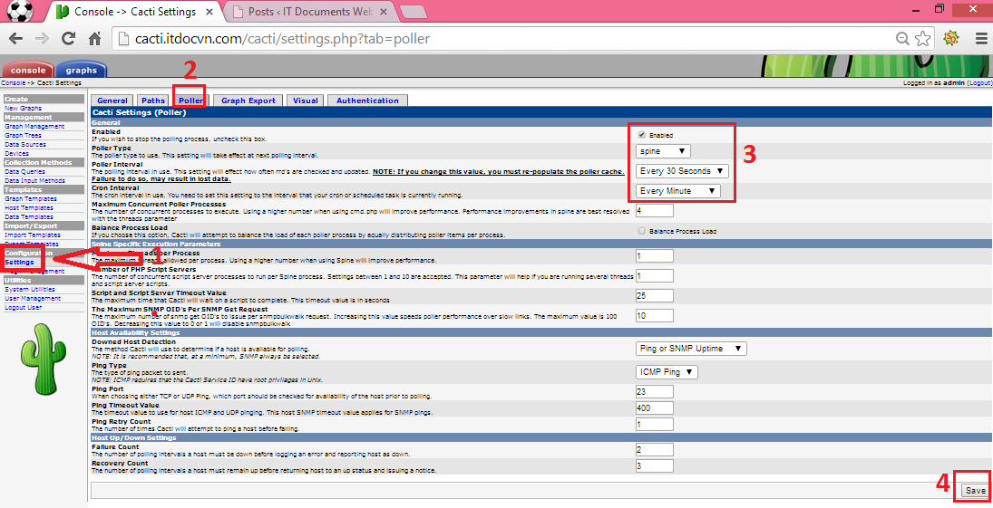Switch to the Graph Export tab

coord(248,101)
